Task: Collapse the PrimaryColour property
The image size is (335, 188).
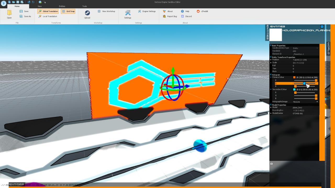Action: [271, 77]
